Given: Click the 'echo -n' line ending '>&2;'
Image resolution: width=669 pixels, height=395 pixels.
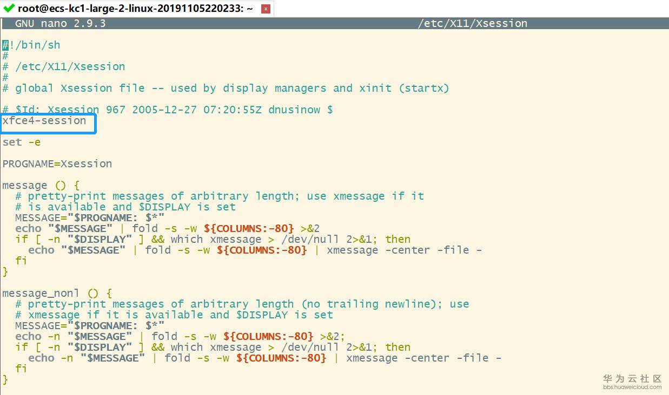Looking at the screenshot, I should 181,336.
